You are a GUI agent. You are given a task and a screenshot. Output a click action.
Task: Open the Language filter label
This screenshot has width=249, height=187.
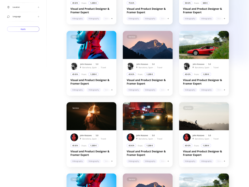17,17
